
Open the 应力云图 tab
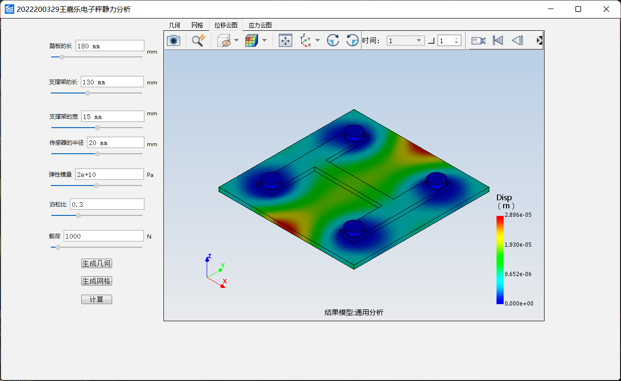coord(260,25)
